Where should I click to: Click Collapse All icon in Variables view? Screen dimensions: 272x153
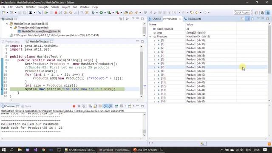click(252, 19)
